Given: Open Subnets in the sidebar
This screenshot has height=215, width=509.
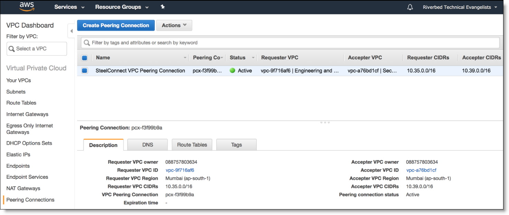Looking at the screenshot, I should point(16,92).
